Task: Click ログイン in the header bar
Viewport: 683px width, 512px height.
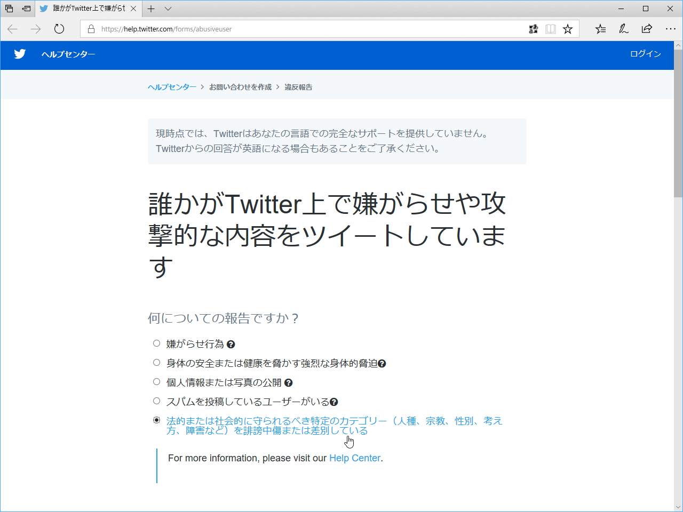Action: tap(646, 54)
